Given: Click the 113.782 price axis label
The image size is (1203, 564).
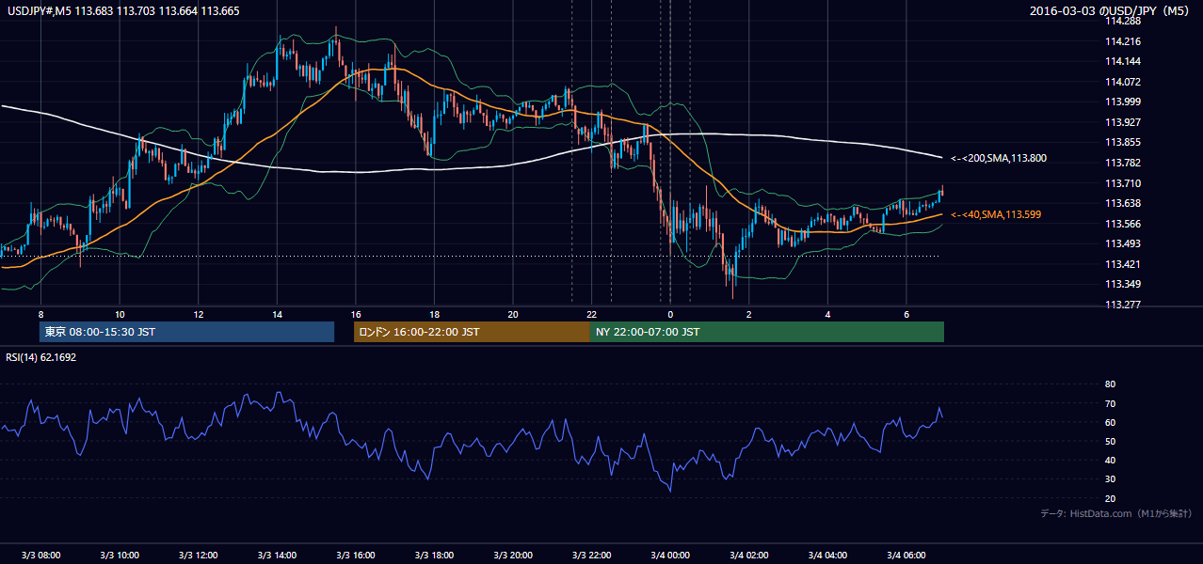Looking at the screenshot, I should (1122, 163).
